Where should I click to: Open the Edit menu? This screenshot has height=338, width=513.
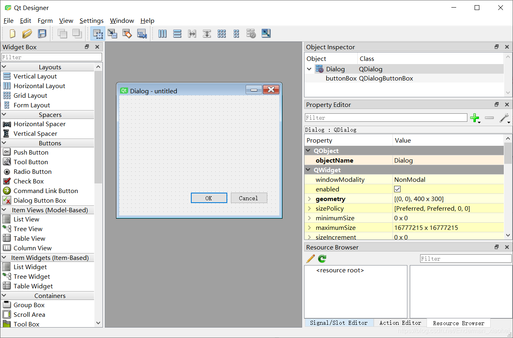[26, 20]
